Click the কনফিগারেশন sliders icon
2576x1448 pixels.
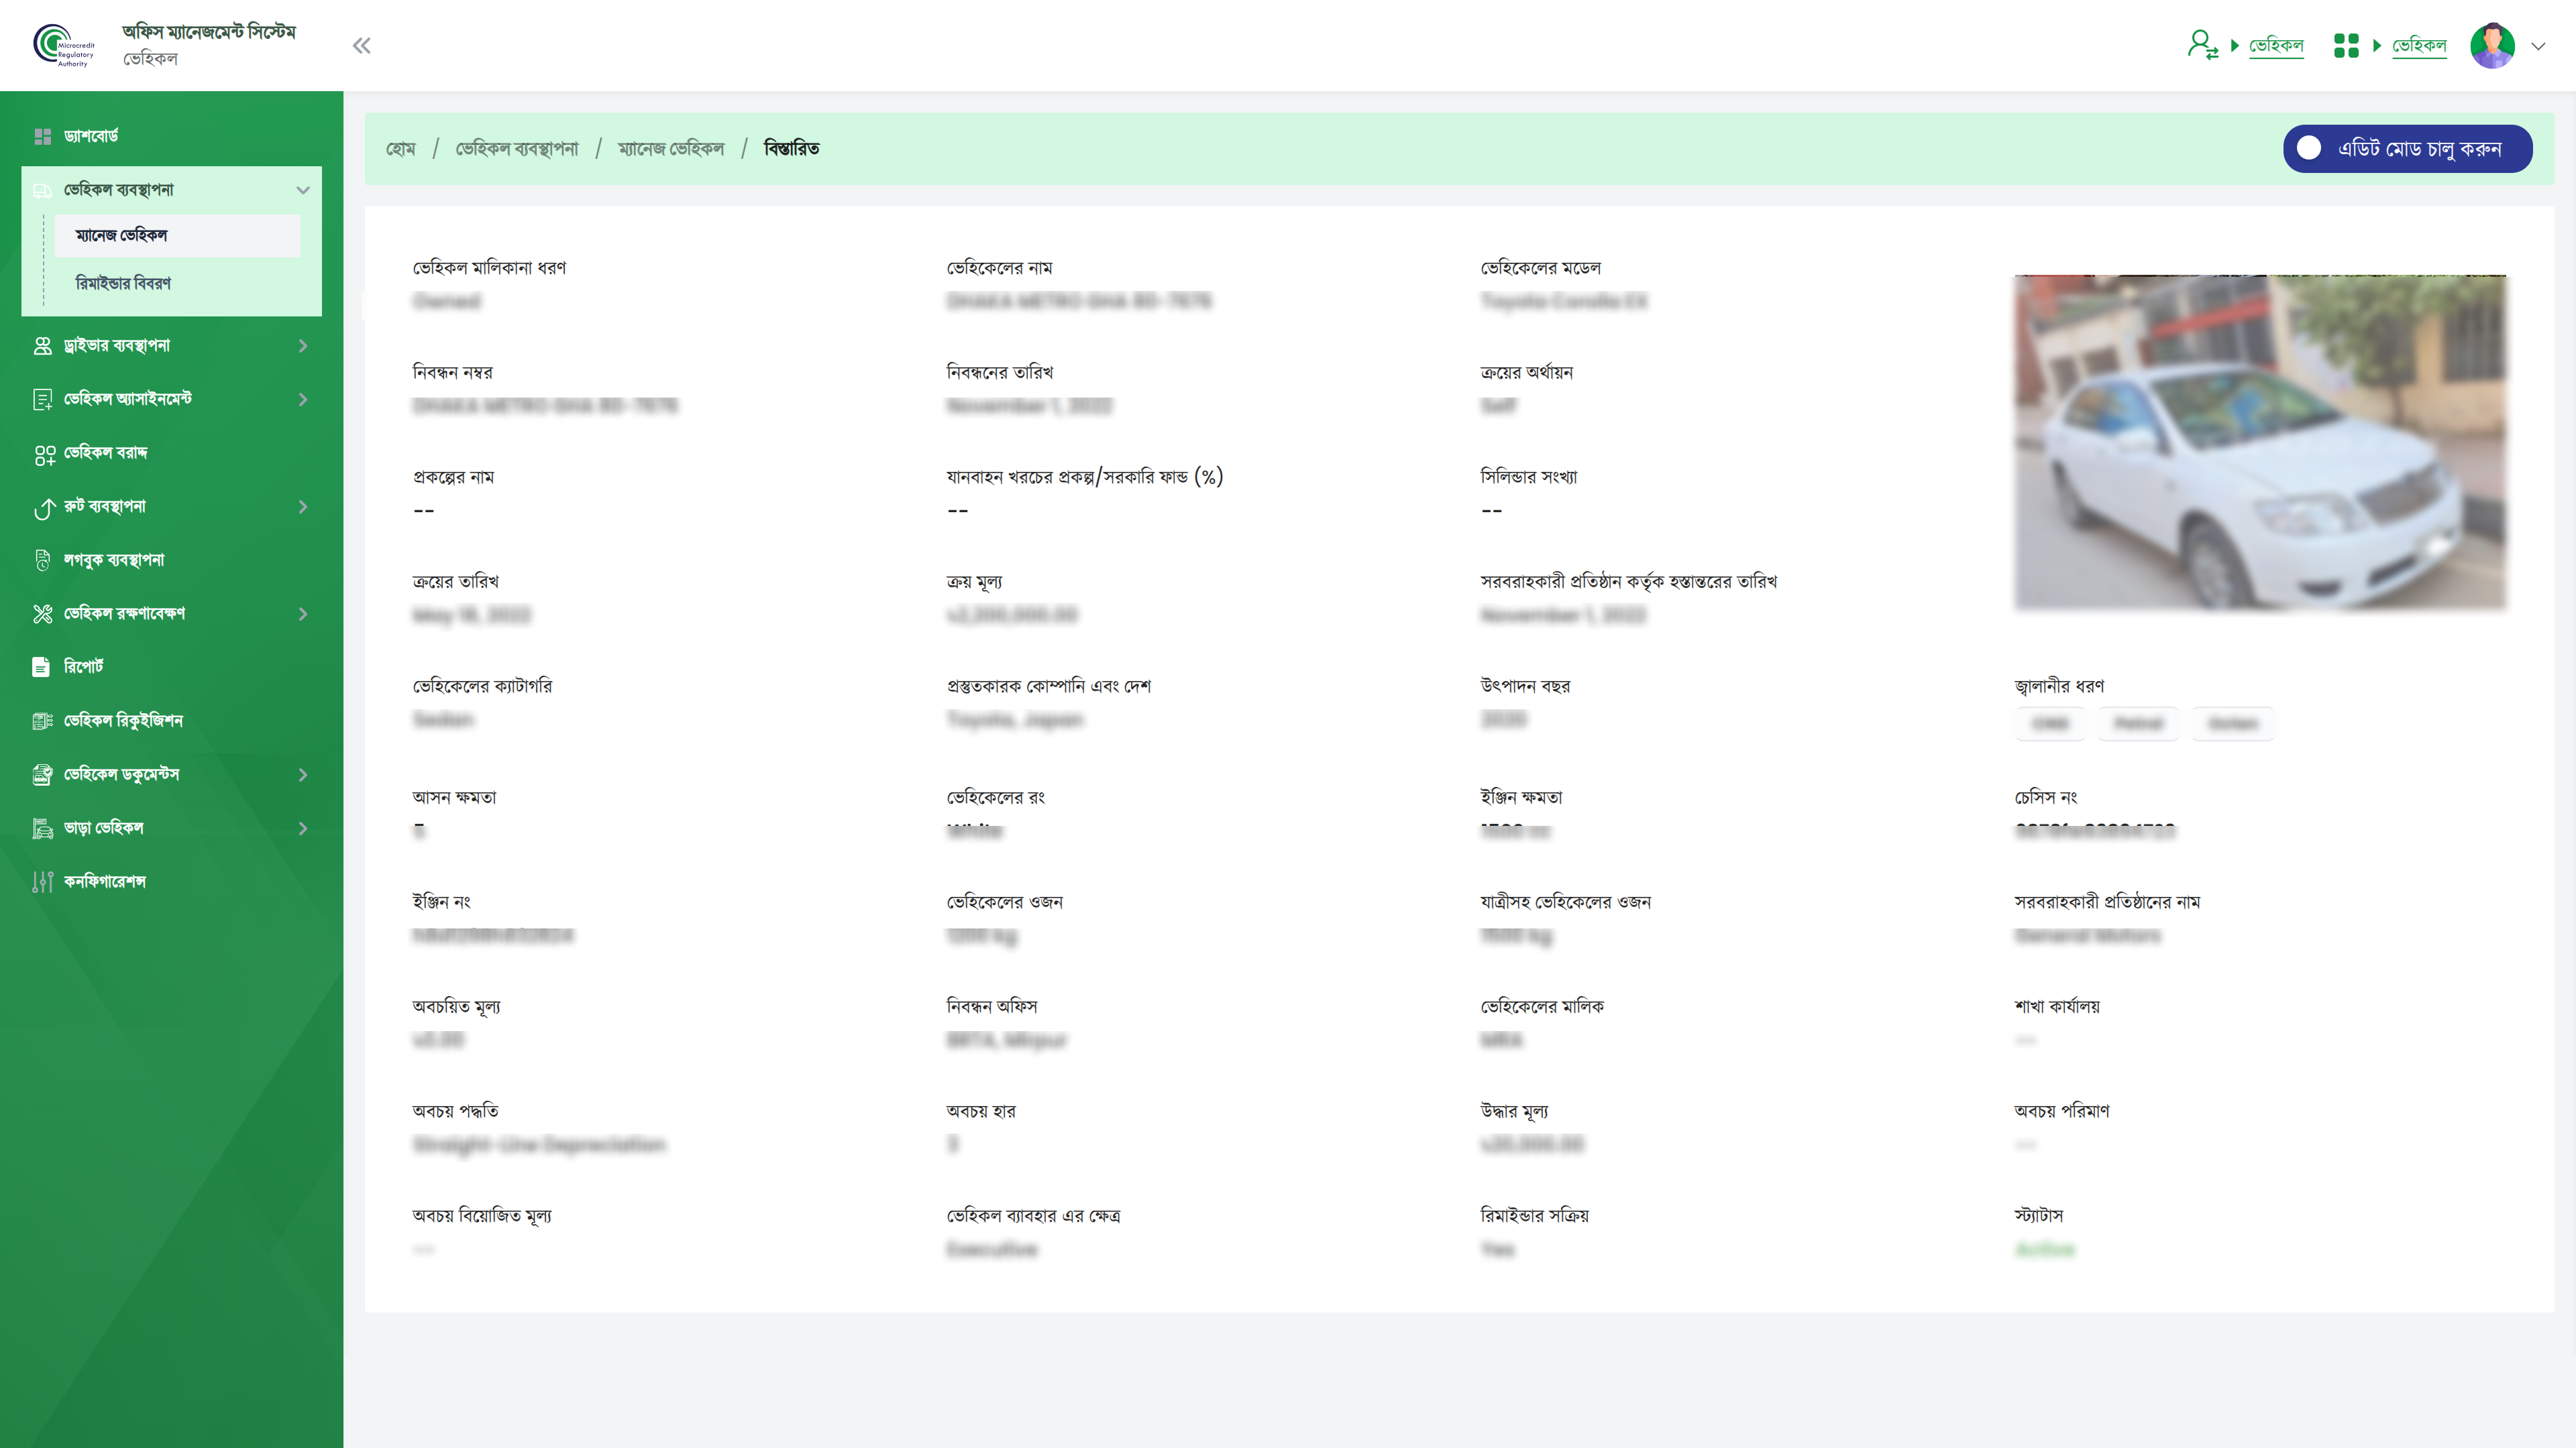42,882
